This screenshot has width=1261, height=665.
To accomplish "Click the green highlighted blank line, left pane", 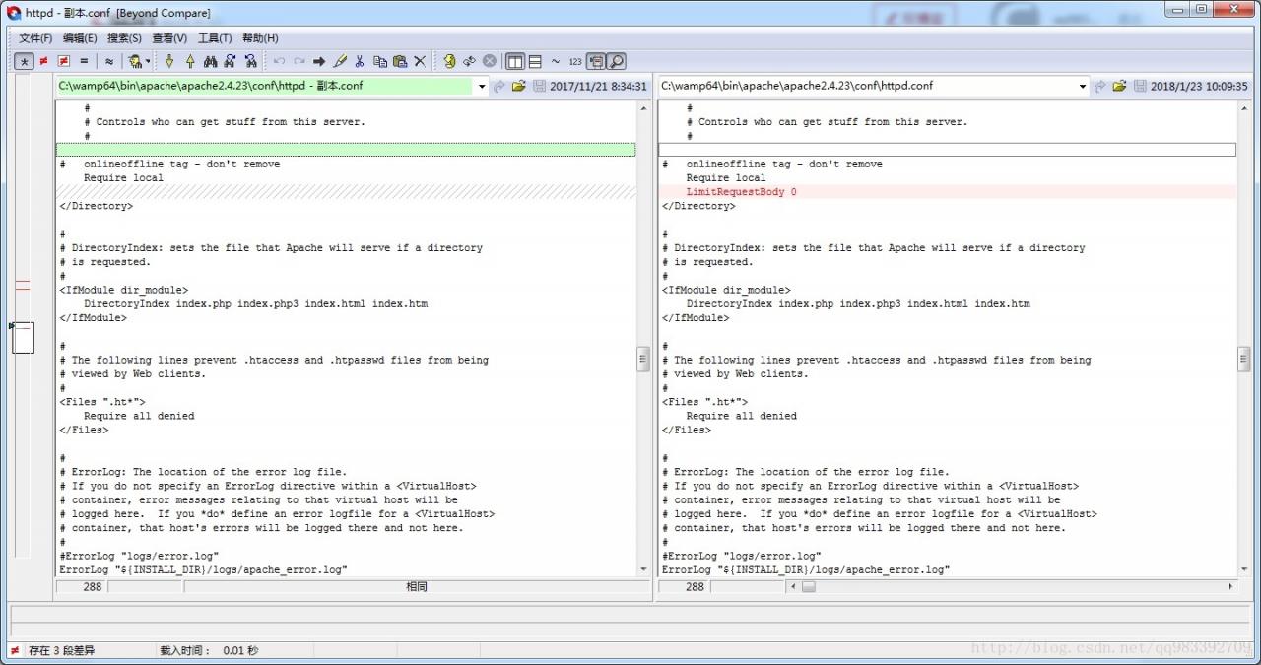I will tap(346, 150).
